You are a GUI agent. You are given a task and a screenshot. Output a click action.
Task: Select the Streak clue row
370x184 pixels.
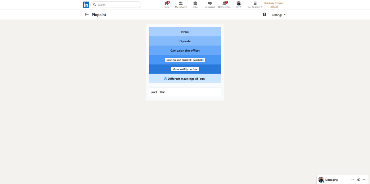click(x=185, y=32)
